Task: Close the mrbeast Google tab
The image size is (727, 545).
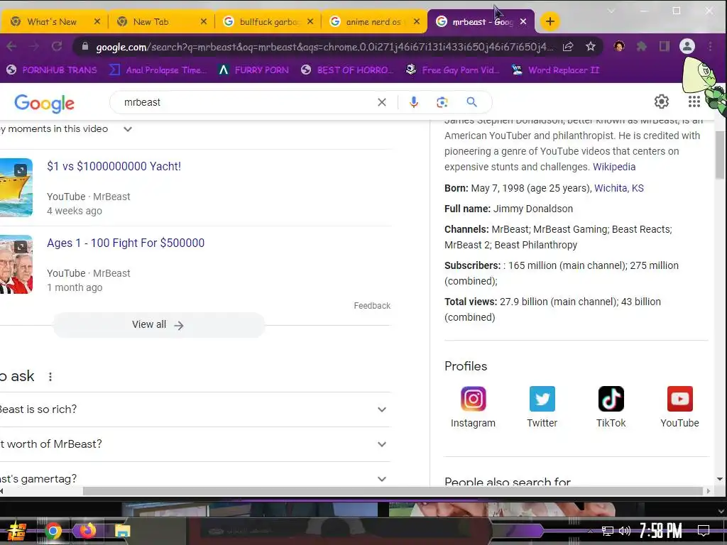Action: [x=523, y=21]
